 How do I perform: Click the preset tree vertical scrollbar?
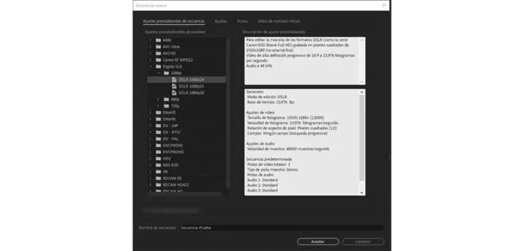[228, 114]
